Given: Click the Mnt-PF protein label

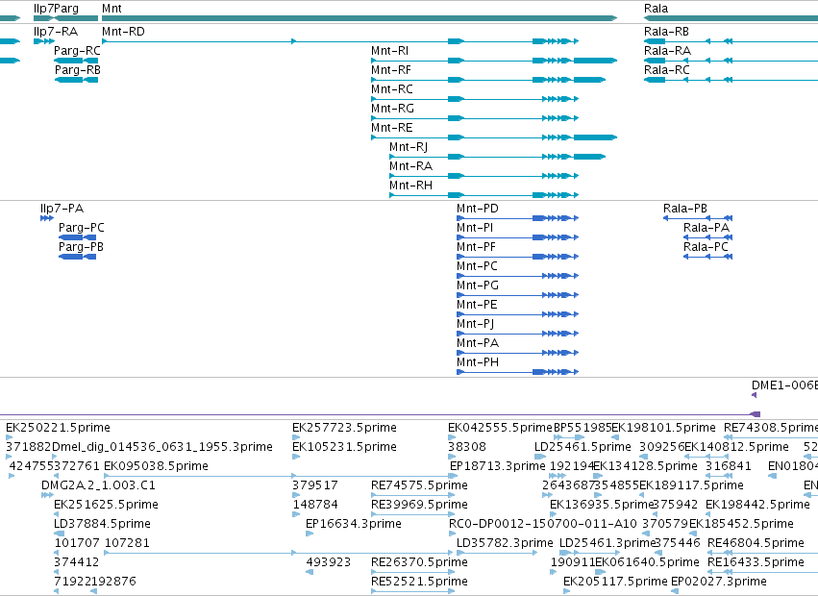Looking at the screenshot, I should pos(477,247).
